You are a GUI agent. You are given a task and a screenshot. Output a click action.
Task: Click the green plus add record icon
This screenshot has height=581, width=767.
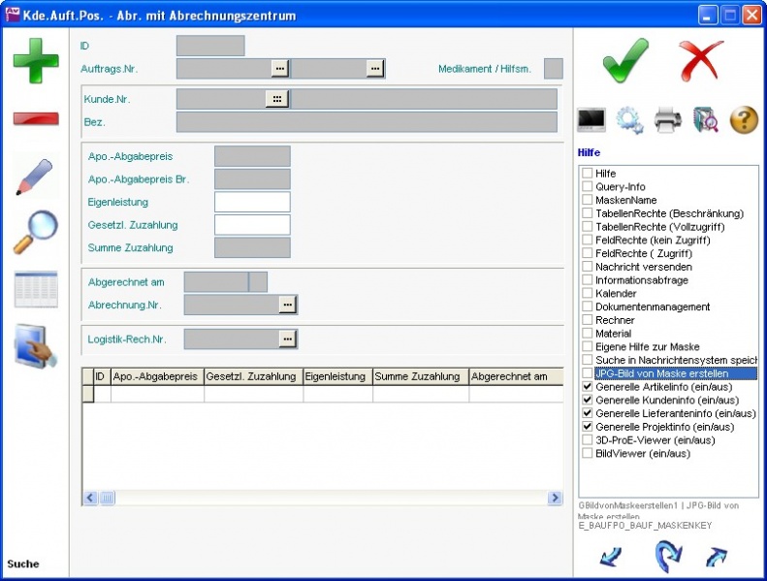pyautogui.click(x=36, y=60)
